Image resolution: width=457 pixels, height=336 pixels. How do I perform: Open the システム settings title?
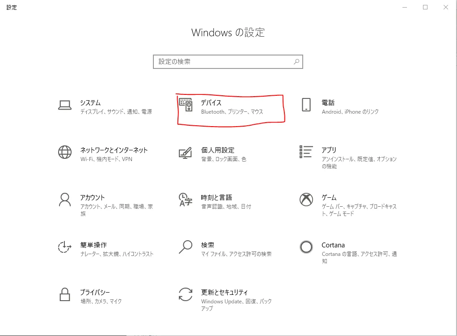(x=90, y=102)
